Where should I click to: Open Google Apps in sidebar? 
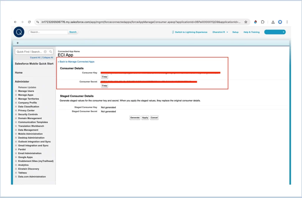25,157
